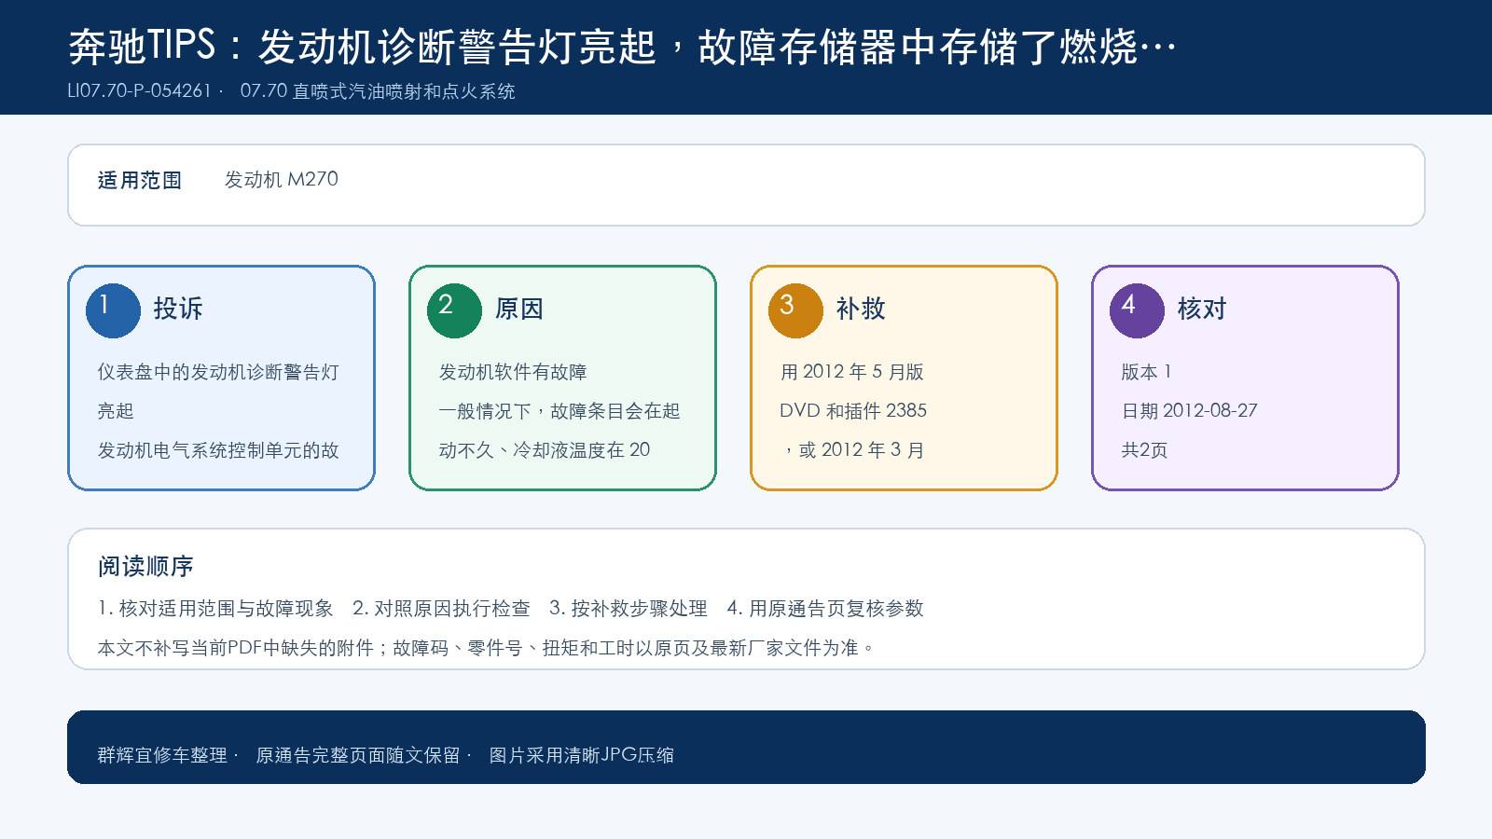1492x839 pixels.
Task: Click footer text 群辉宜修车整理
Action: (x=162, y=755)
